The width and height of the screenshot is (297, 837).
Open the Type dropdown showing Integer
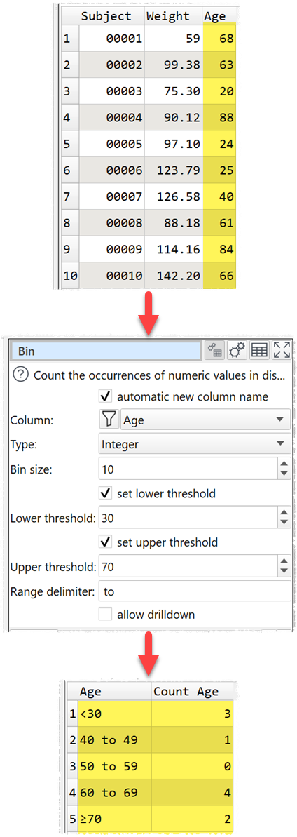[195, 443]
